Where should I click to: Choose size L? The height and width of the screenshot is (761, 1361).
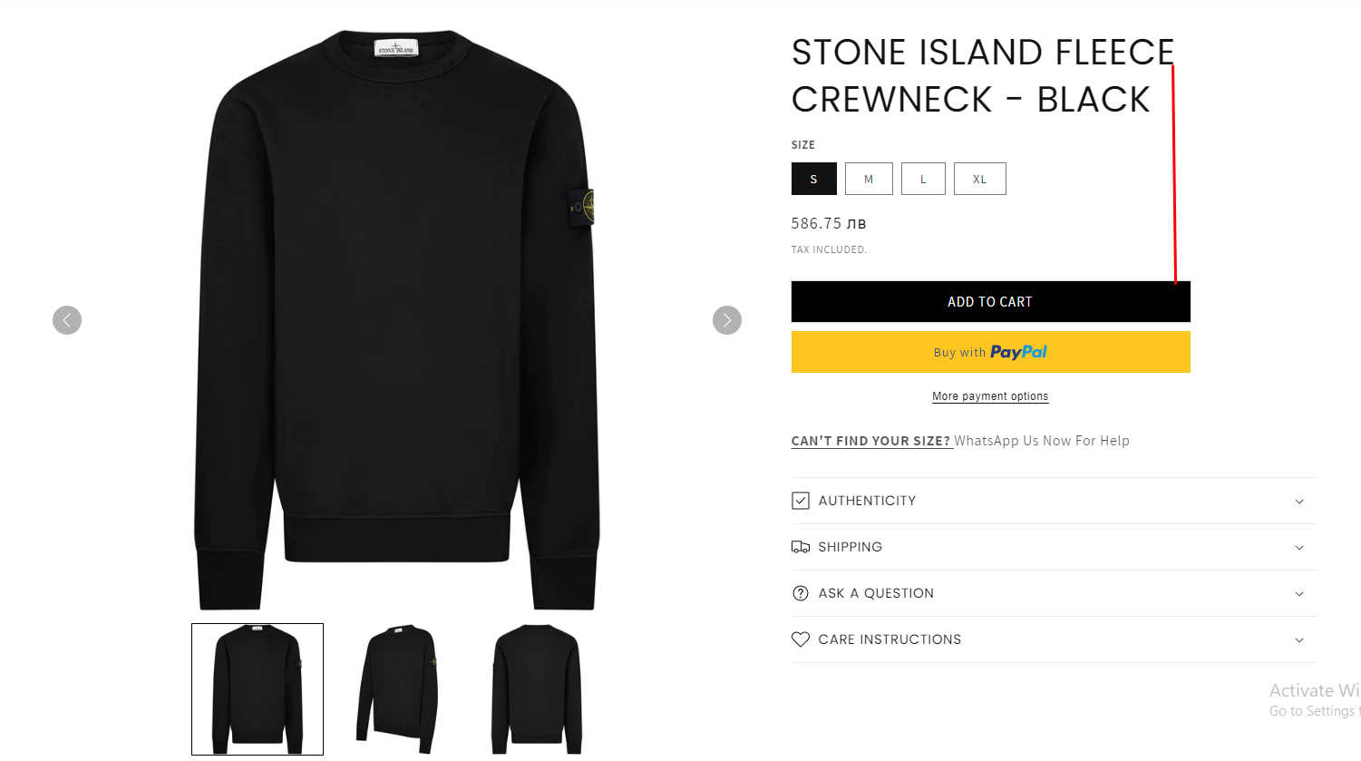click(923, 179)
